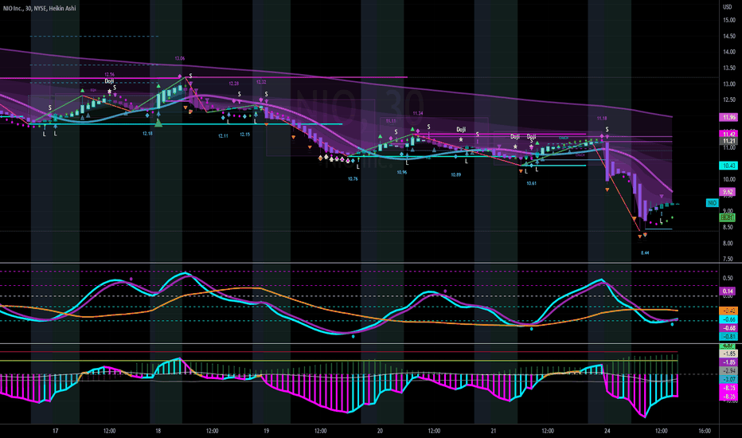
Task: Click the 13.50 price axis value
Action: (729, 68)
